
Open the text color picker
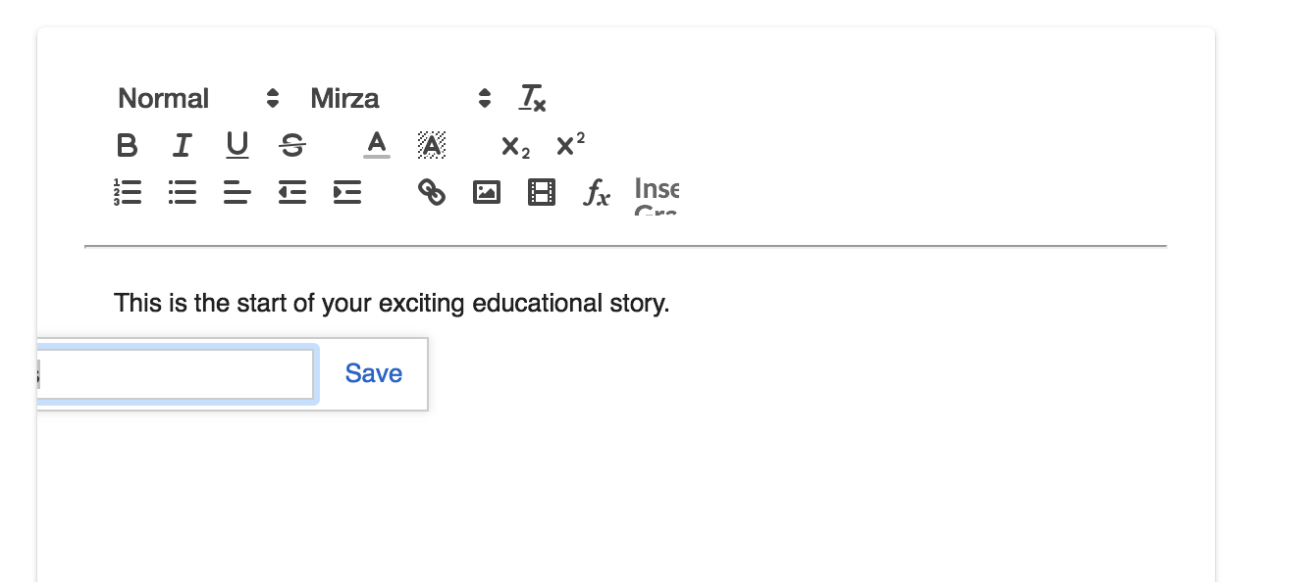[x=377, y=146]
